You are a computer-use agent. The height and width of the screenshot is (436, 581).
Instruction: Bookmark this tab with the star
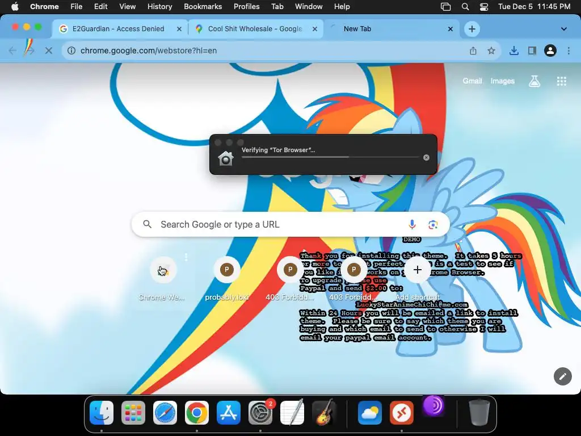pos(491,51)
